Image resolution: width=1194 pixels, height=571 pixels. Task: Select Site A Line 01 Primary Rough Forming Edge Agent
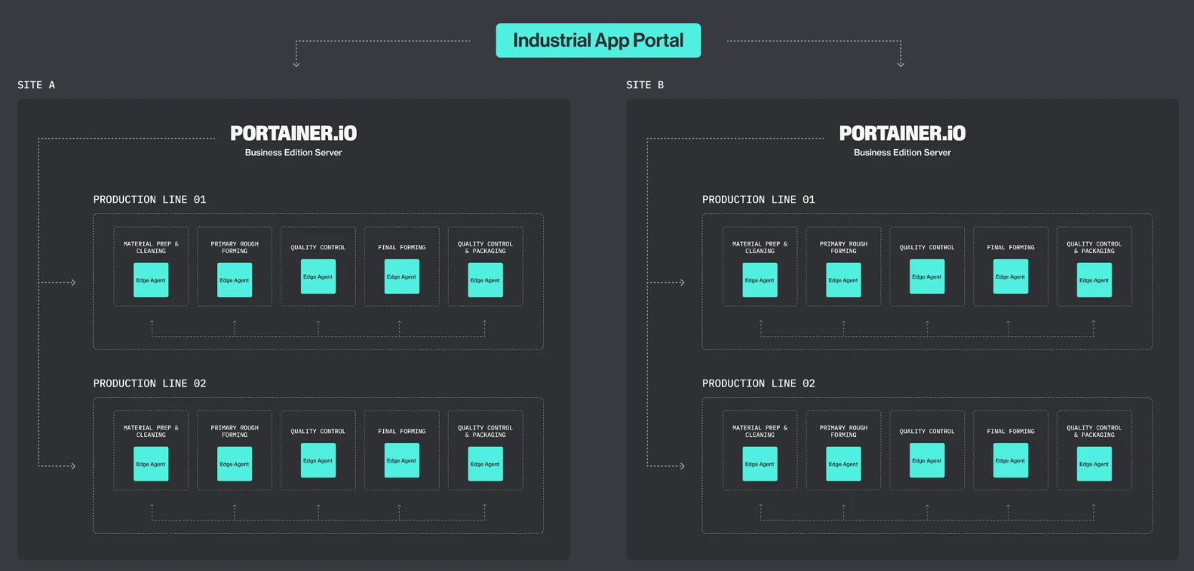click(235, 280)
